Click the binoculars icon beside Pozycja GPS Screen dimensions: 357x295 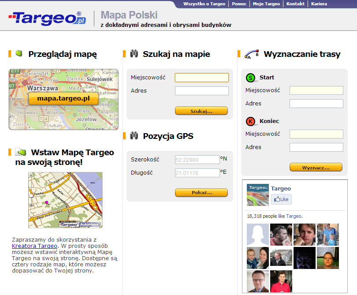134,135
